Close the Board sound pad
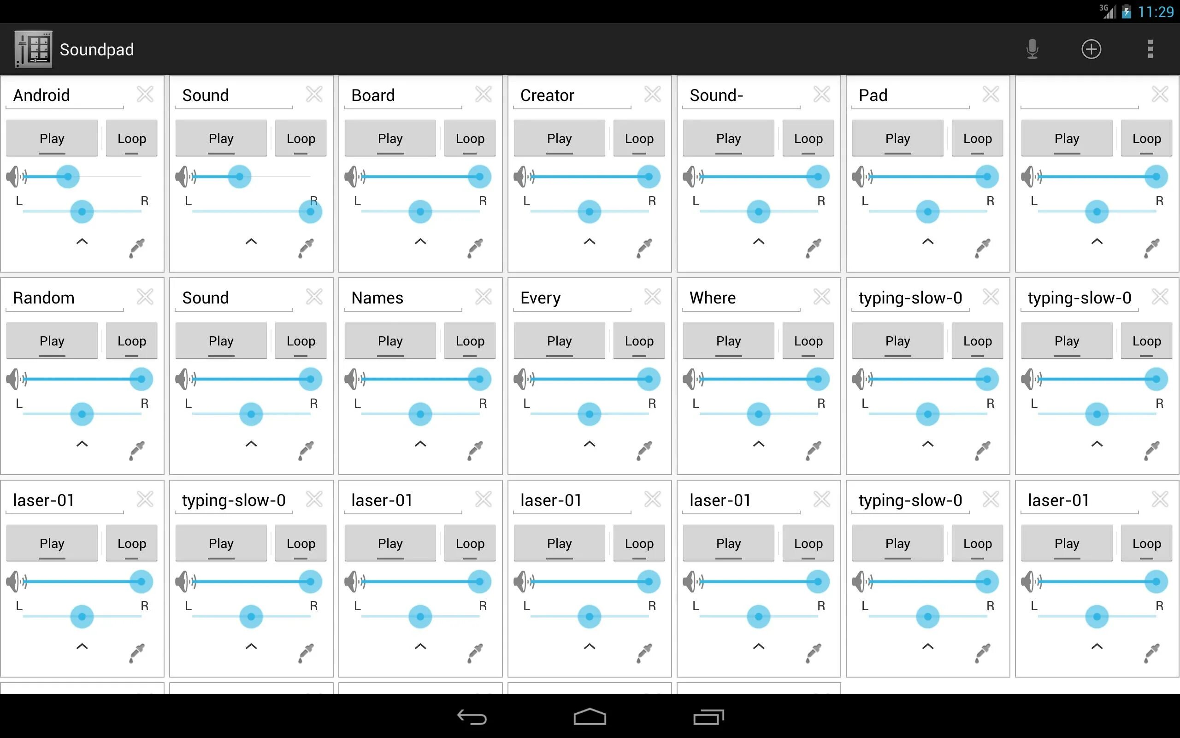The width and height of the screenshot is (1180, 738). pyautogui.click(x=484, y=95)
